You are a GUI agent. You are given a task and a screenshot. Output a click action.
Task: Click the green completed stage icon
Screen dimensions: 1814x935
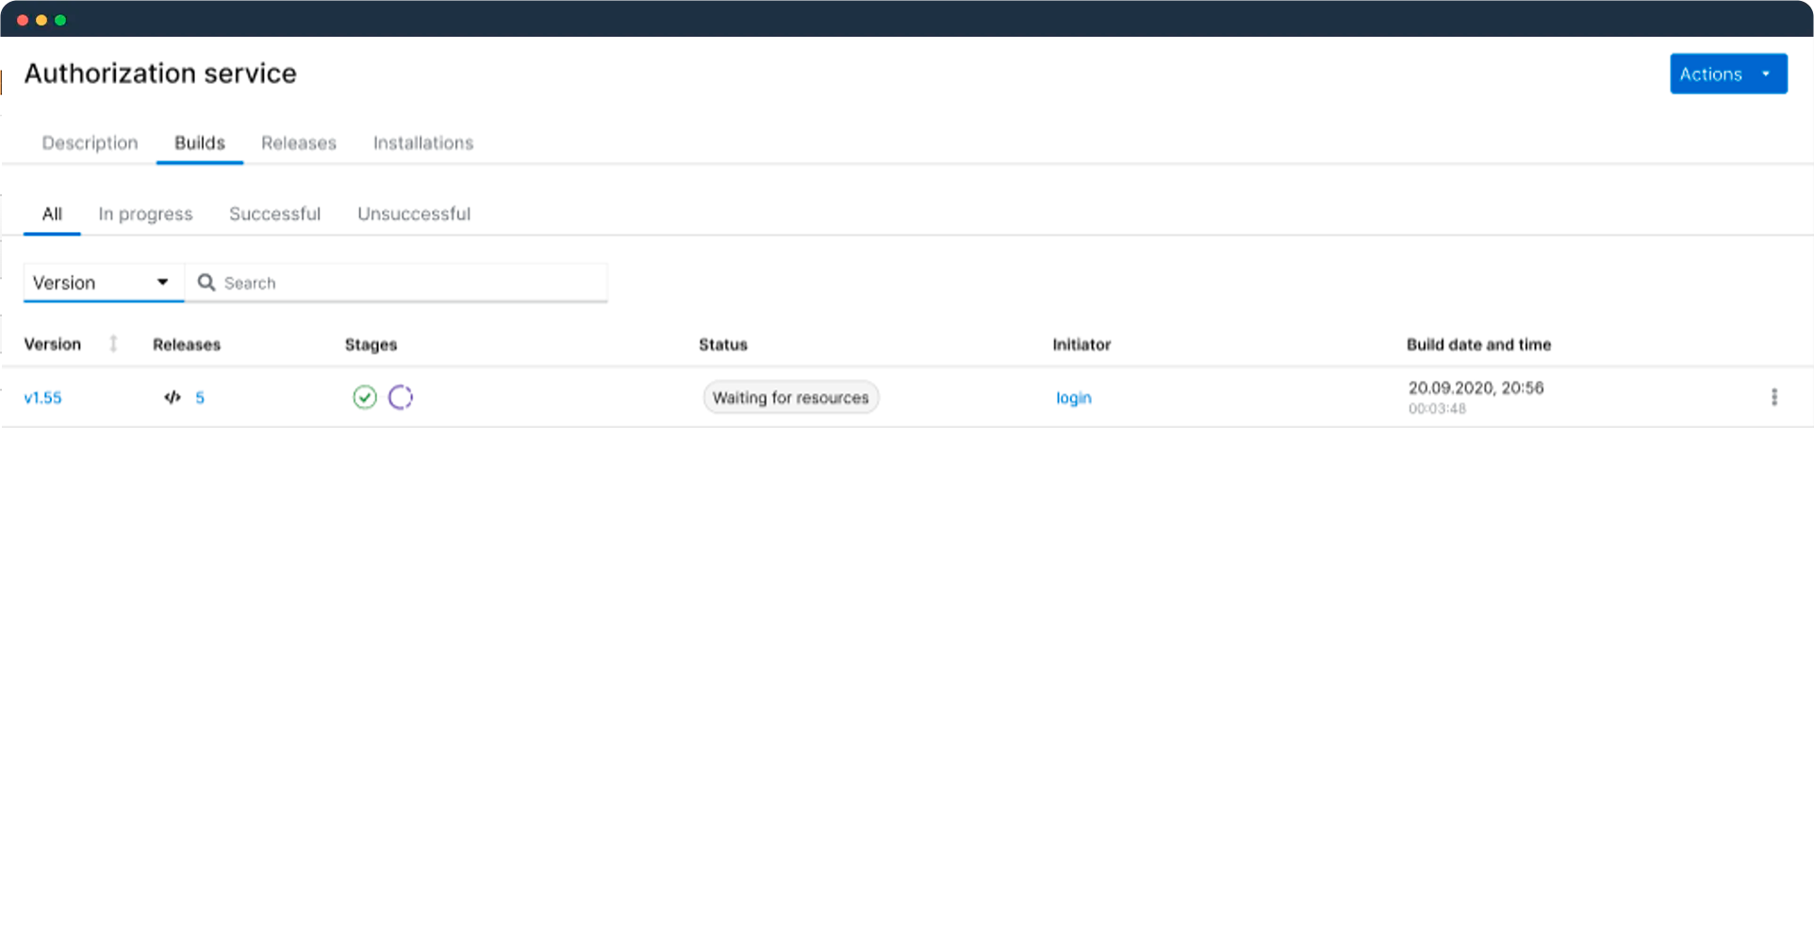tap(365, 397)
